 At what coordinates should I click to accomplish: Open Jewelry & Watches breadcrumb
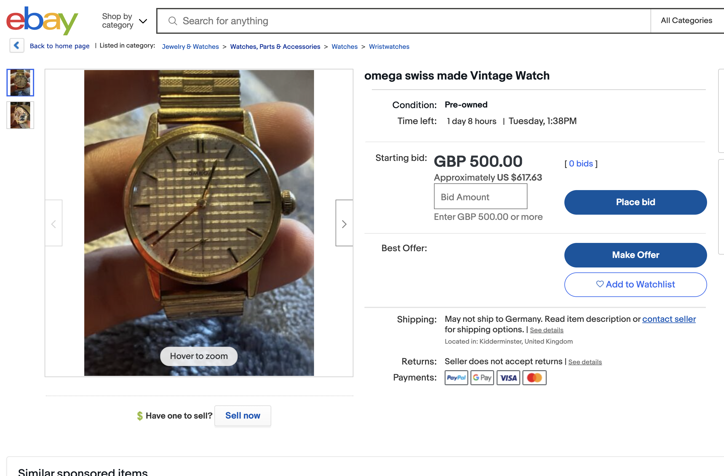point(190,47)
